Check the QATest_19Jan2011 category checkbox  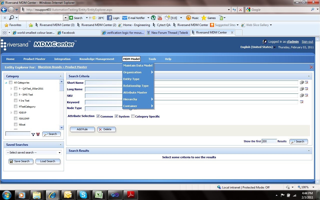click(x=16, y=88)
